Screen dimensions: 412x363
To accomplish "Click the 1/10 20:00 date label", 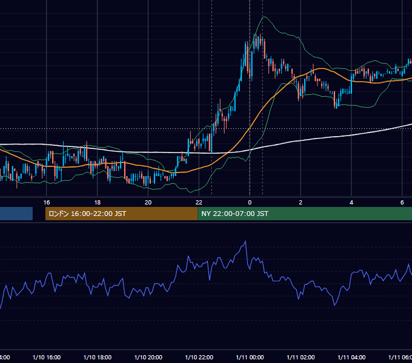I will (x=148, y=358).
